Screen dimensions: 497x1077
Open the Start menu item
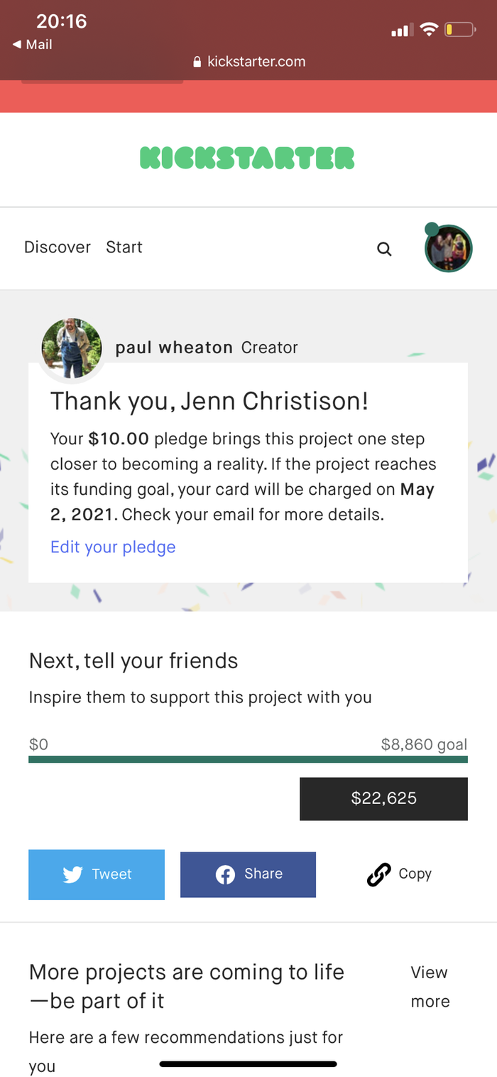pos(124,247)
